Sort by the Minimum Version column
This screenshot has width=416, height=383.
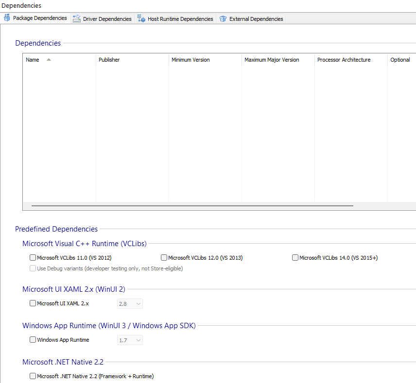coord(206,60)
